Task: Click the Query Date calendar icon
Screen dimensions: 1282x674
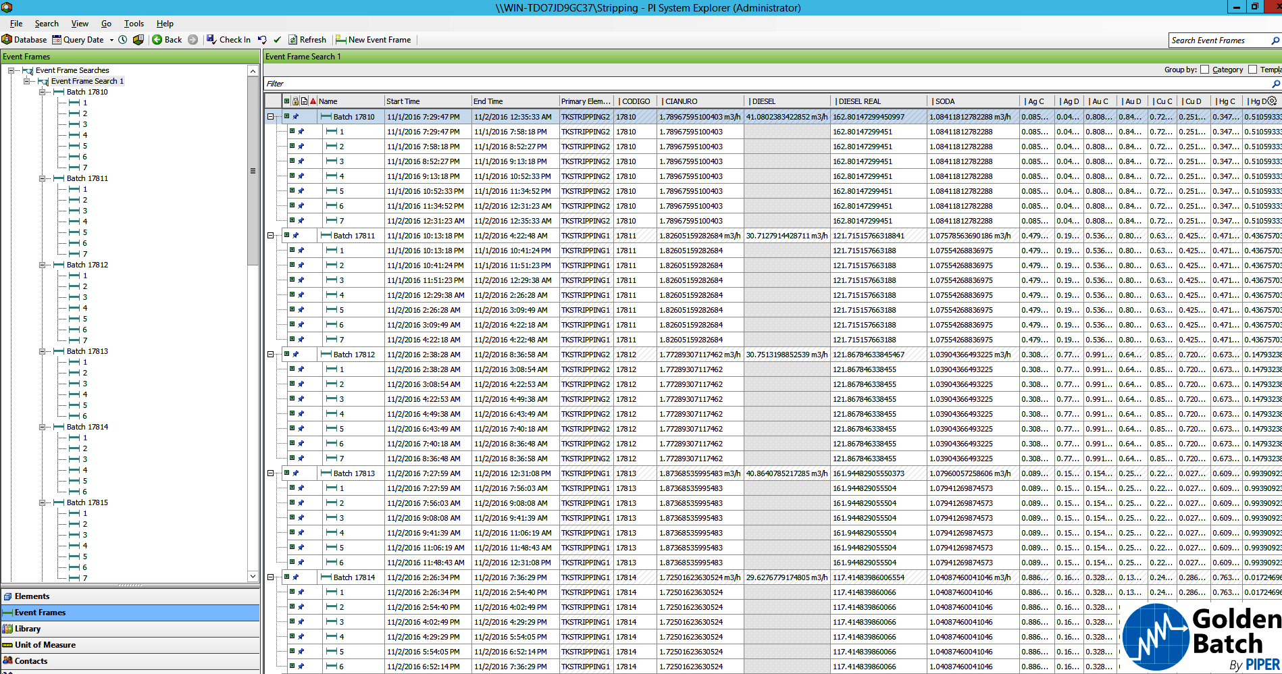Action: [x=57, y=40]
